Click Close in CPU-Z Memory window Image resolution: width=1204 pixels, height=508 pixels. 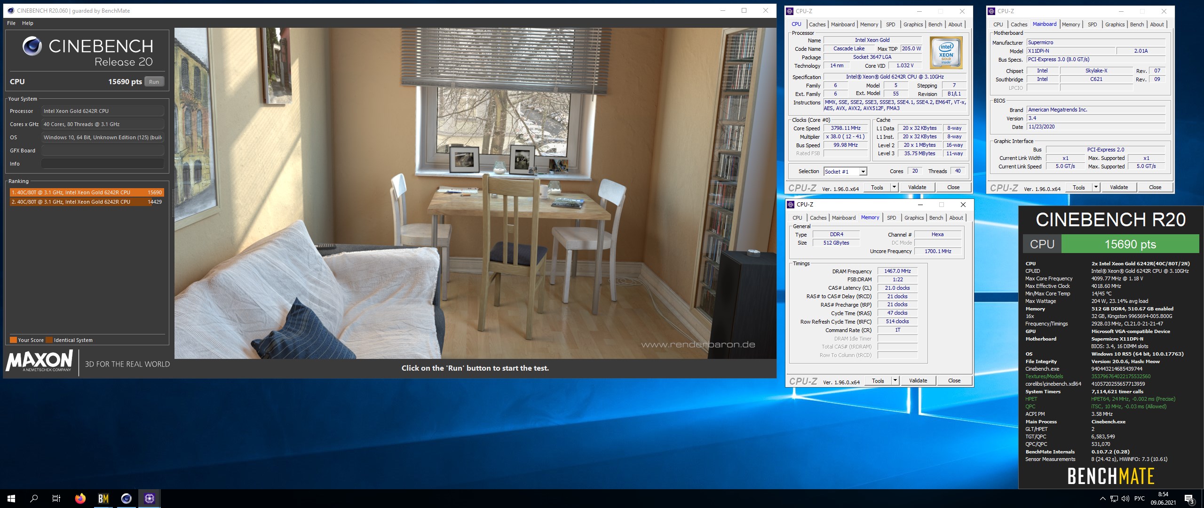click(x=954, y=381)
